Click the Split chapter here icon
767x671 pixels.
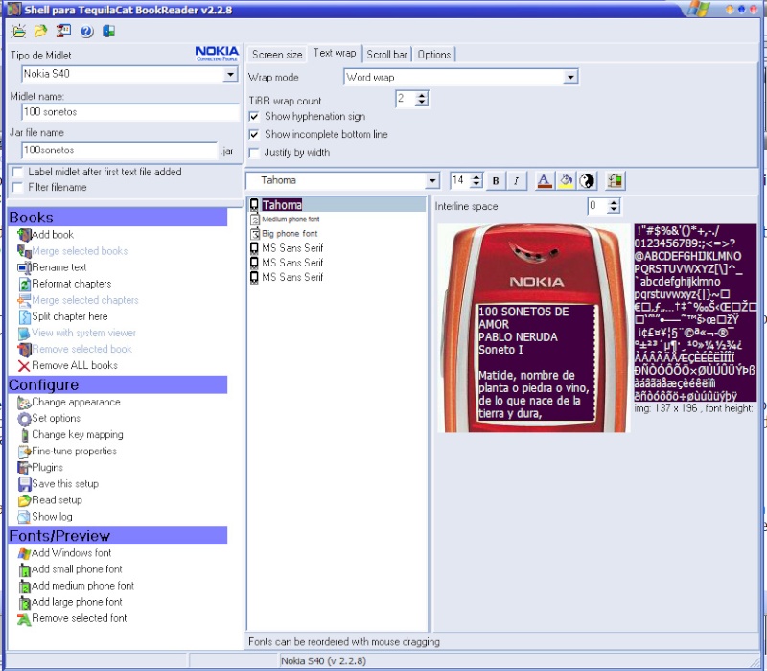pyautogui.click(x=25, y=317)
